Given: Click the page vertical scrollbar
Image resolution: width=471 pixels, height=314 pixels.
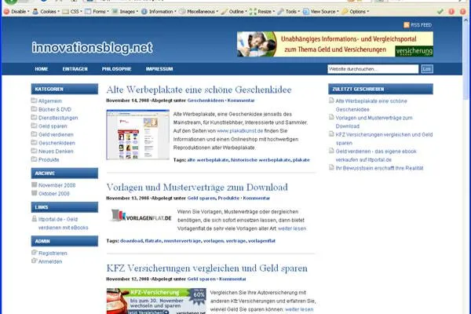Looking at the screenshot, I should [466, 62].
